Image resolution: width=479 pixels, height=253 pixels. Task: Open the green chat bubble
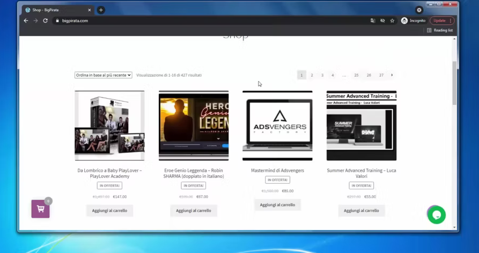tap(437, 215)
